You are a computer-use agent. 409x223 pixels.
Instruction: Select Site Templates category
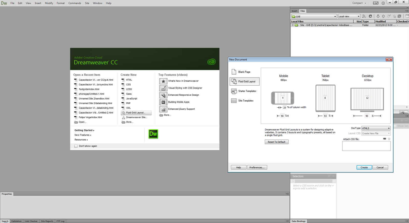point(245,101)
